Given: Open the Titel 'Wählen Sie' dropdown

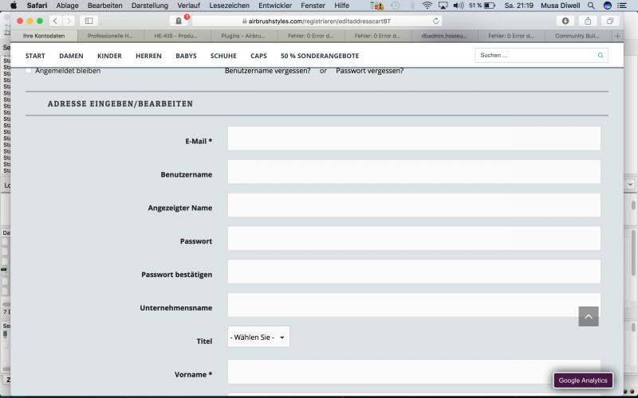Looking at the screenshot, I should [258, 338].
